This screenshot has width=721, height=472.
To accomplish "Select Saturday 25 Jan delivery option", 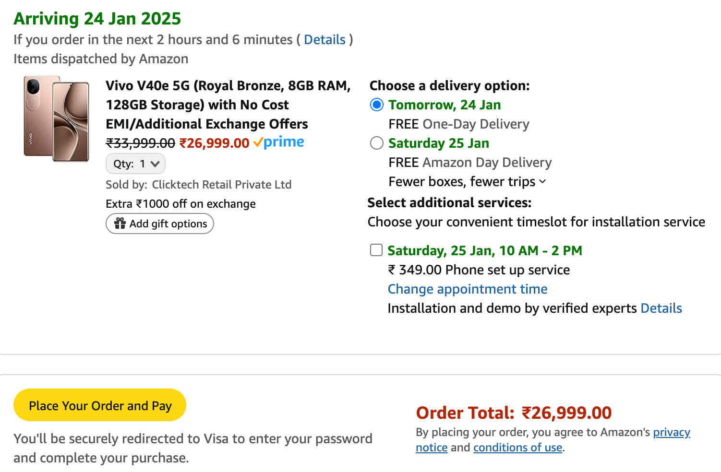I will [377, 143].
